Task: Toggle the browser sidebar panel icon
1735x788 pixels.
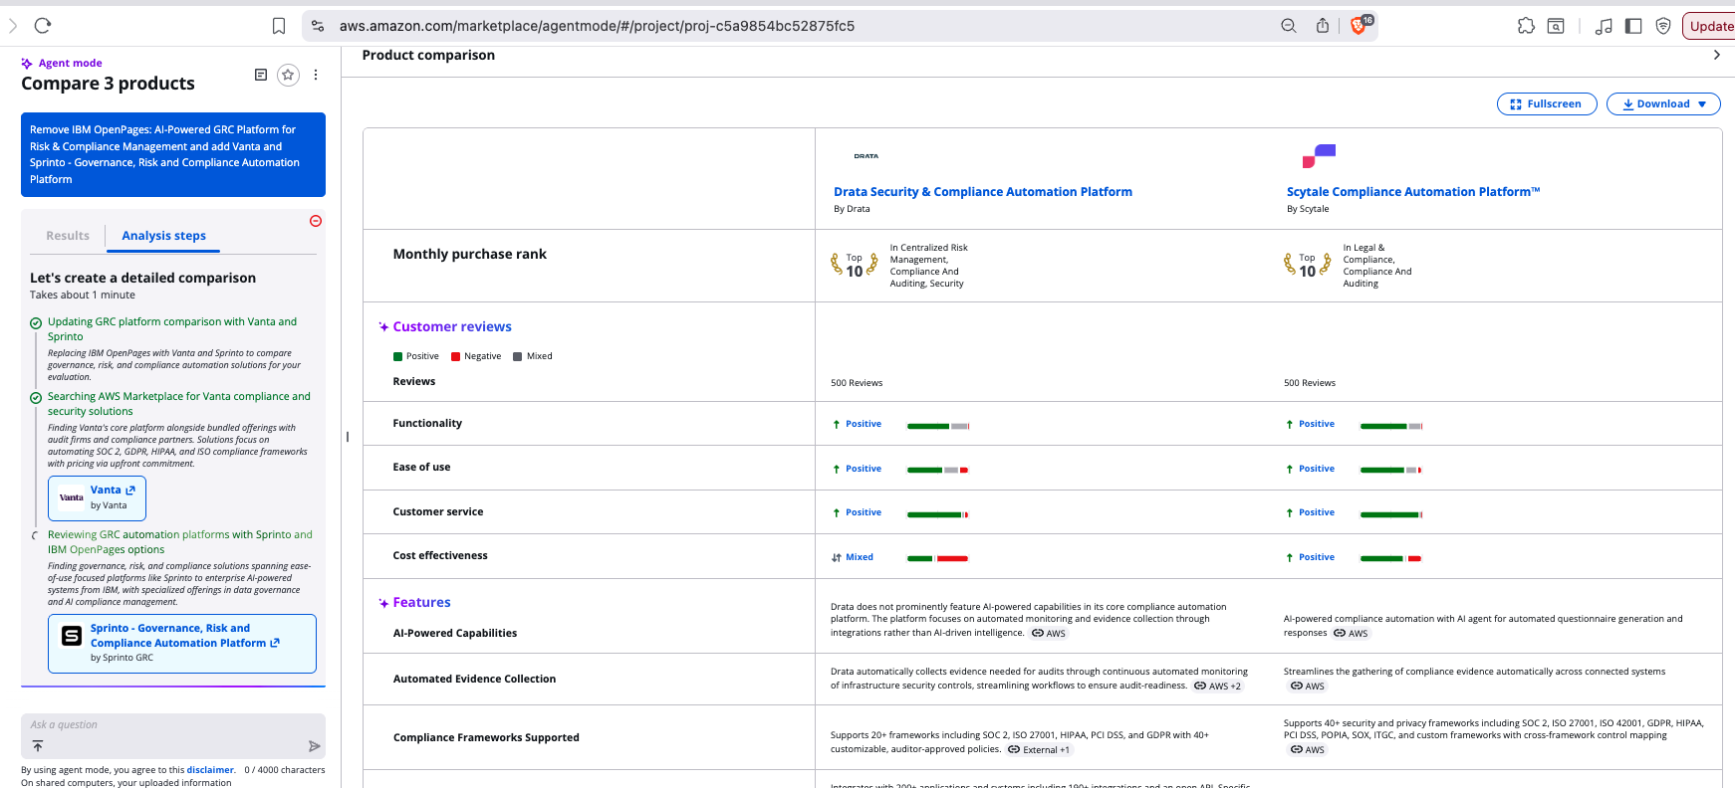Action: [x=1633, y=26]
